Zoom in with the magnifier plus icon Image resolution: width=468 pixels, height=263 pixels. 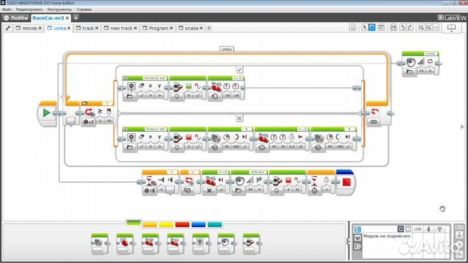tap(428, 27)
